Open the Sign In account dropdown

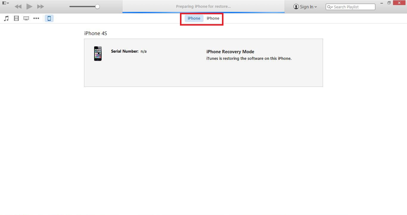click(x=305, y=7)
